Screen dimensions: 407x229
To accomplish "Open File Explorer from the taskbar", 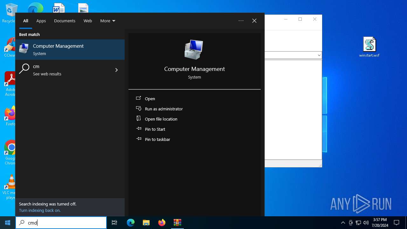I will pyautogui.click(x=146, y=223).
